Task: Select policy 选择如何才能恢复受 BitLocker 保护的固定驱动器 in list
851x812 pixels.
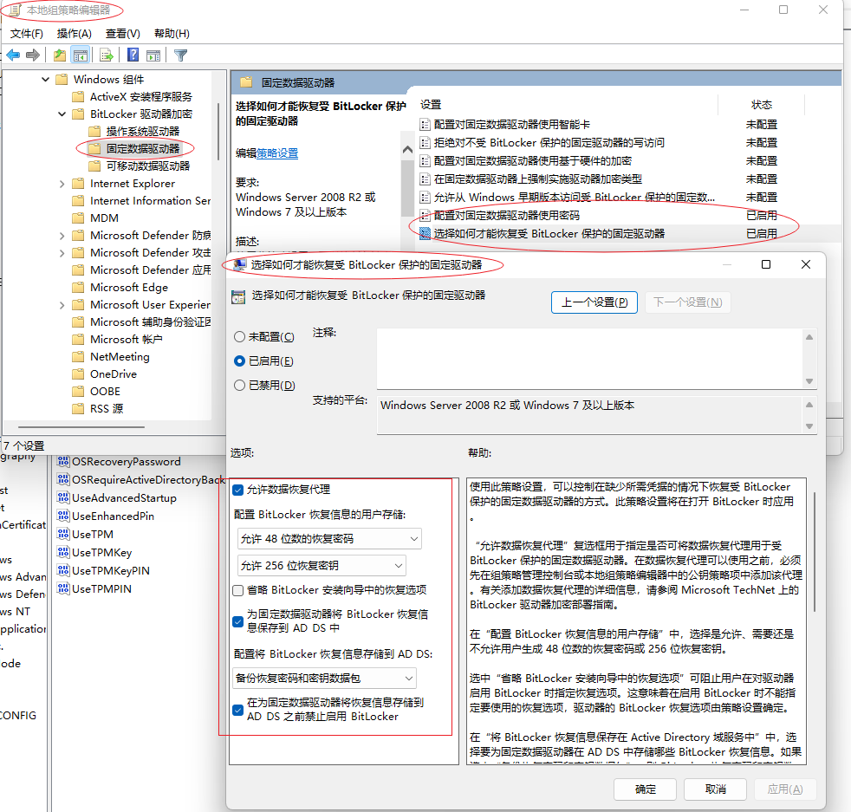Action: tap(549, 234)
